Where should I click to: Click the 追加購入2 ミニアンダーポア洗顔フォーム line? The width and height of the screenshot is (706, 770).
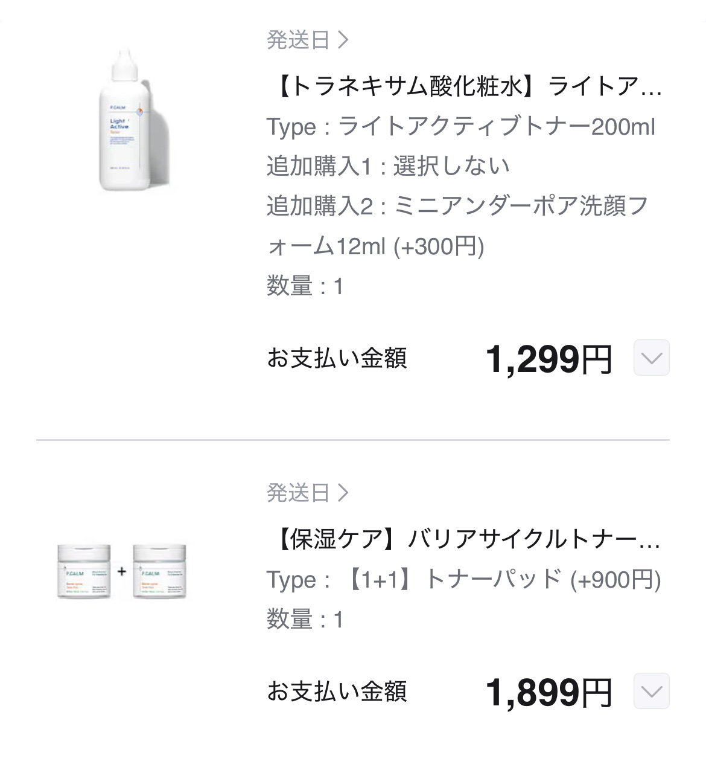pyautogui.click(x=457, y=207)
